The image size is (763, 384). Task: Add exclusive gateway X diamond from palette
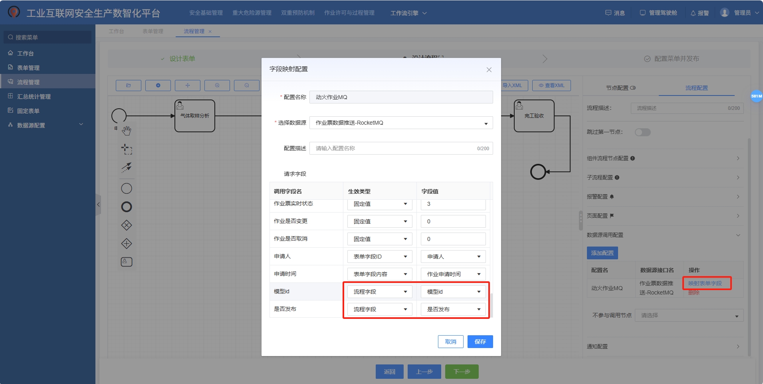[x=127, y=225]
